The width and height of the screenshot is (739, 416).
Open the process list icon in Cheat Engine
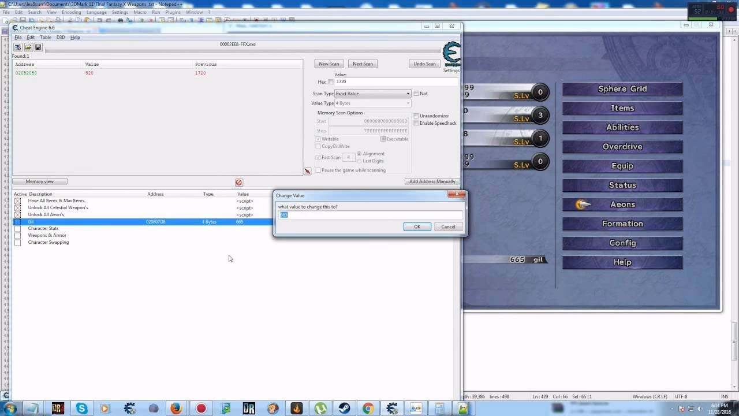click(x=18, y=47)
